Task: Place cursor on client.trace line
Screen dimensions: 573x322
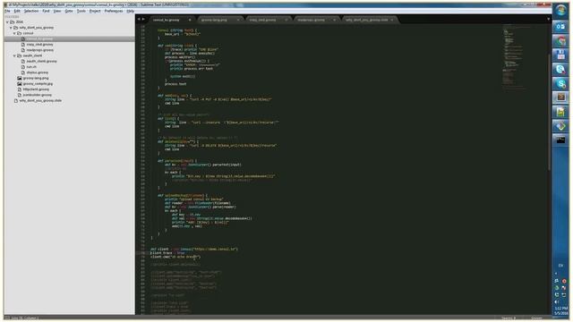Action: tap(167, 252)
